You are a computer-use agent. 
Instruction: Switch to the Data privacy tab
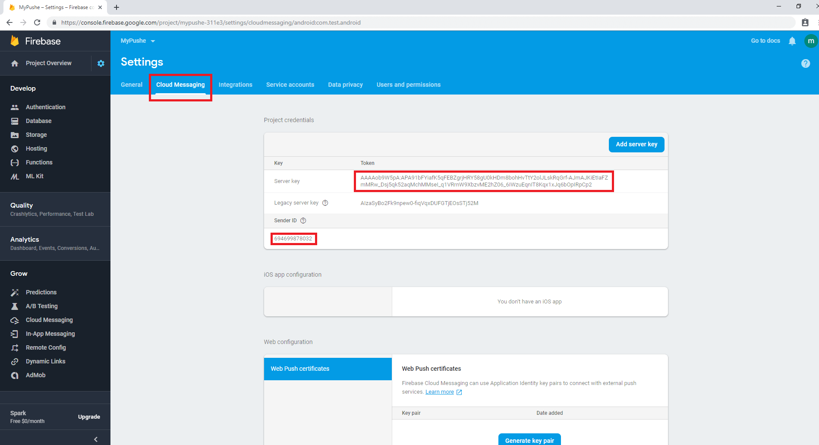tap(345, 85)
